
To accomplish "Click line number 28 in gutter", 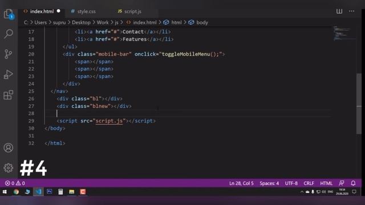I will pos(31,113).
